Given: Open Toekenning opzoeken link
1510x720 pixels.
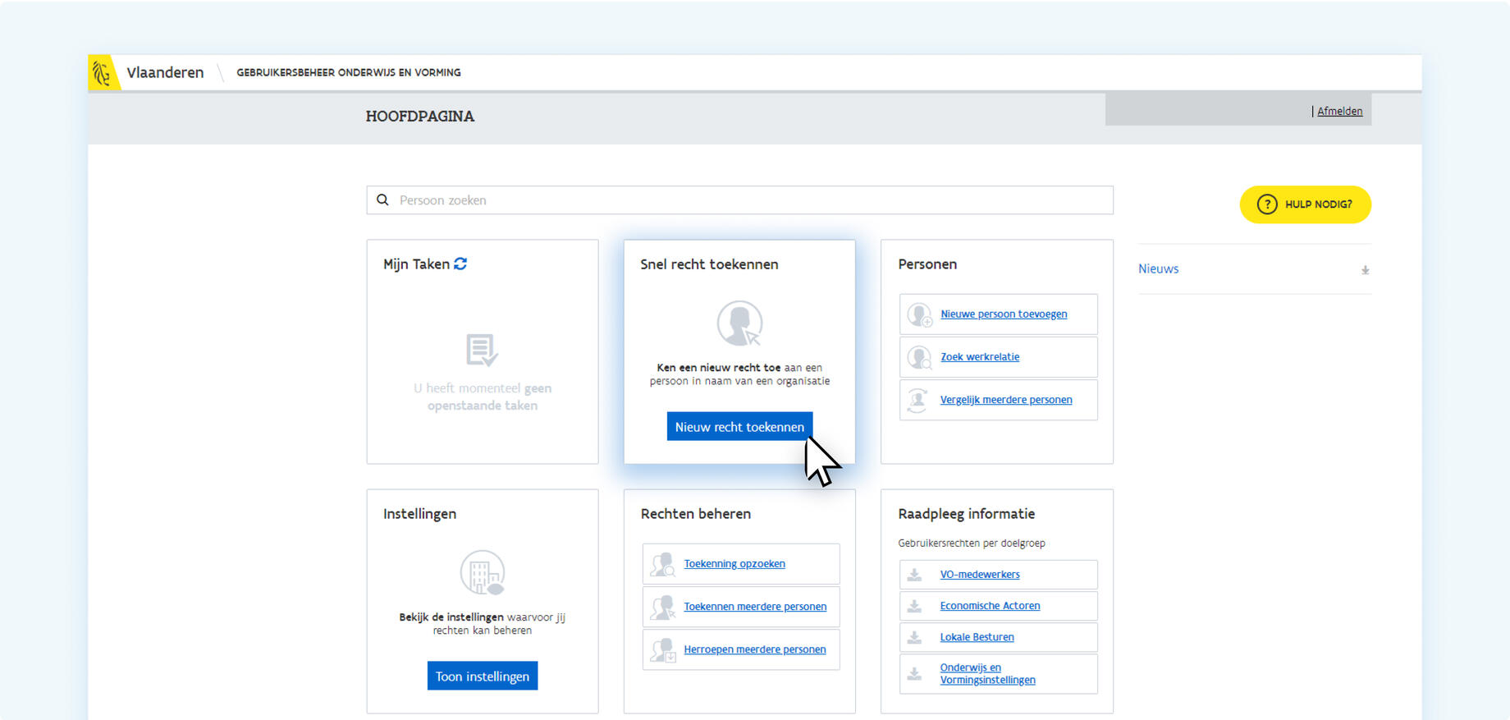Looking at the screenshot, I should click(x=734, y=564).
